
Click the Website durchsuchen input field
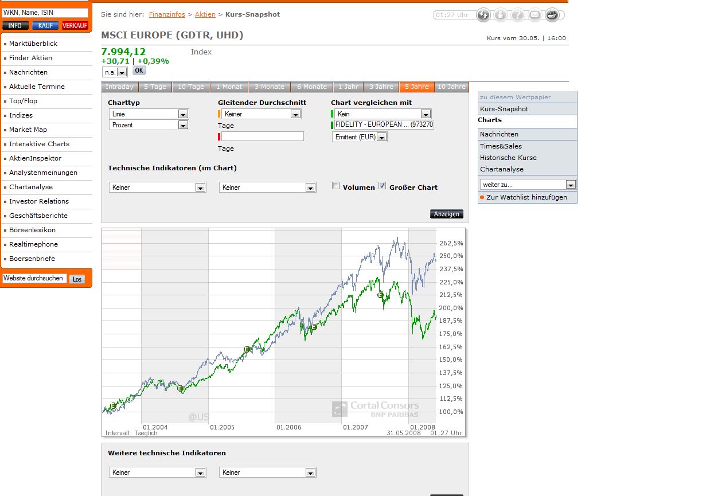(x=34, y=278)
